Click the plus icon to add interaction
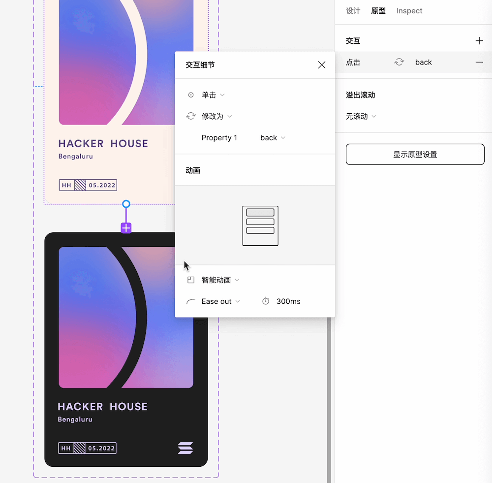 [x=479, y=41]
